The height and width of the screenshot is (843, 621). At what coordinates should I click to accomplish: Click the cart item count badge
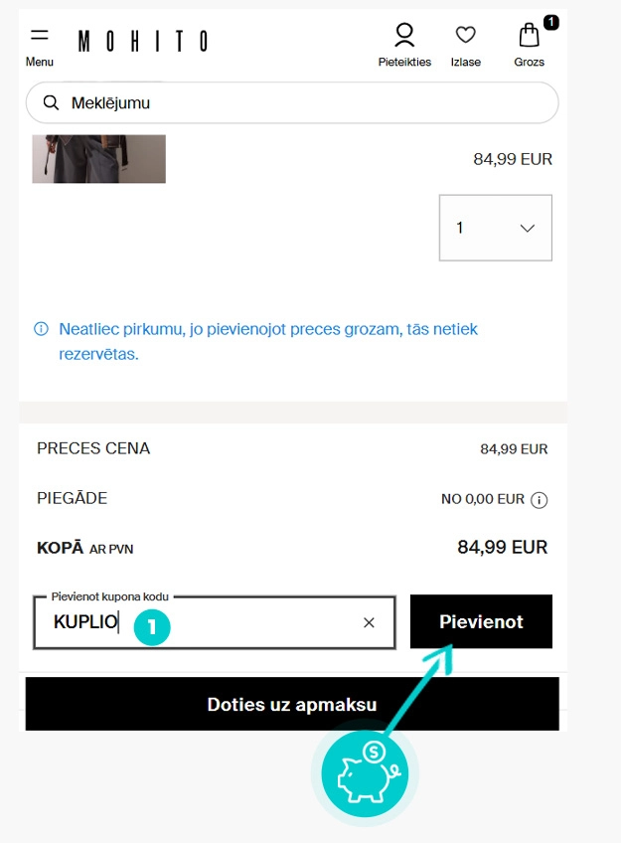[x=550, y=22]
